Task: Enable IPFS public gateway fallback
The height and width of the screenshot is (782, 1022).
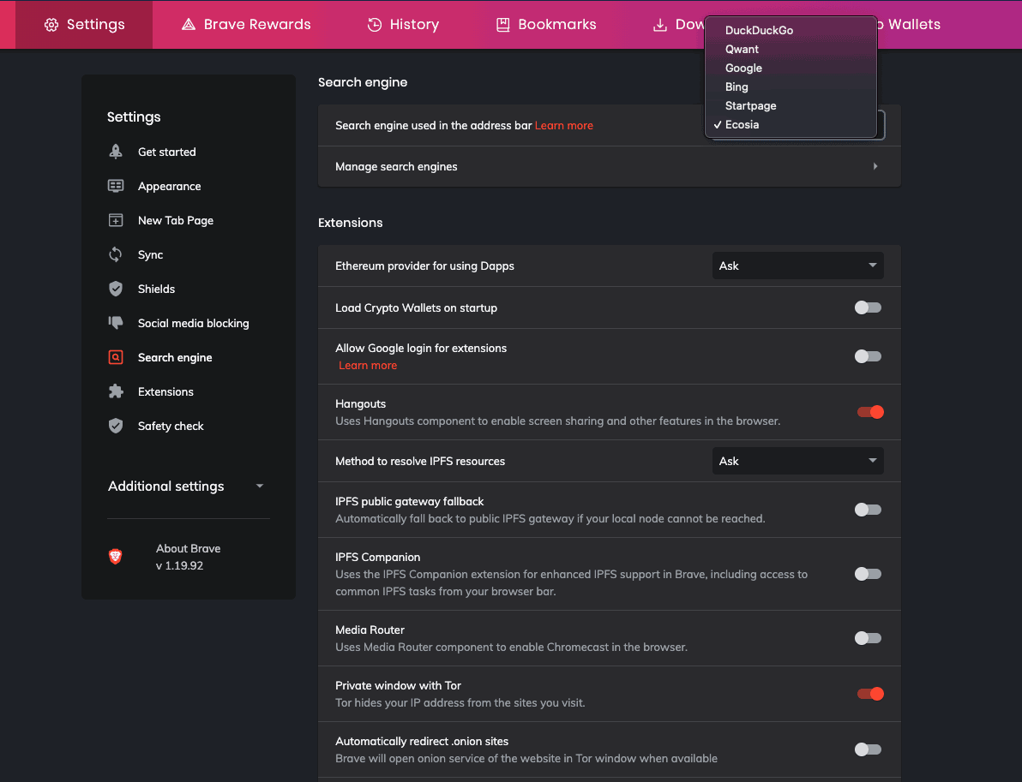Action: point(868,510)
